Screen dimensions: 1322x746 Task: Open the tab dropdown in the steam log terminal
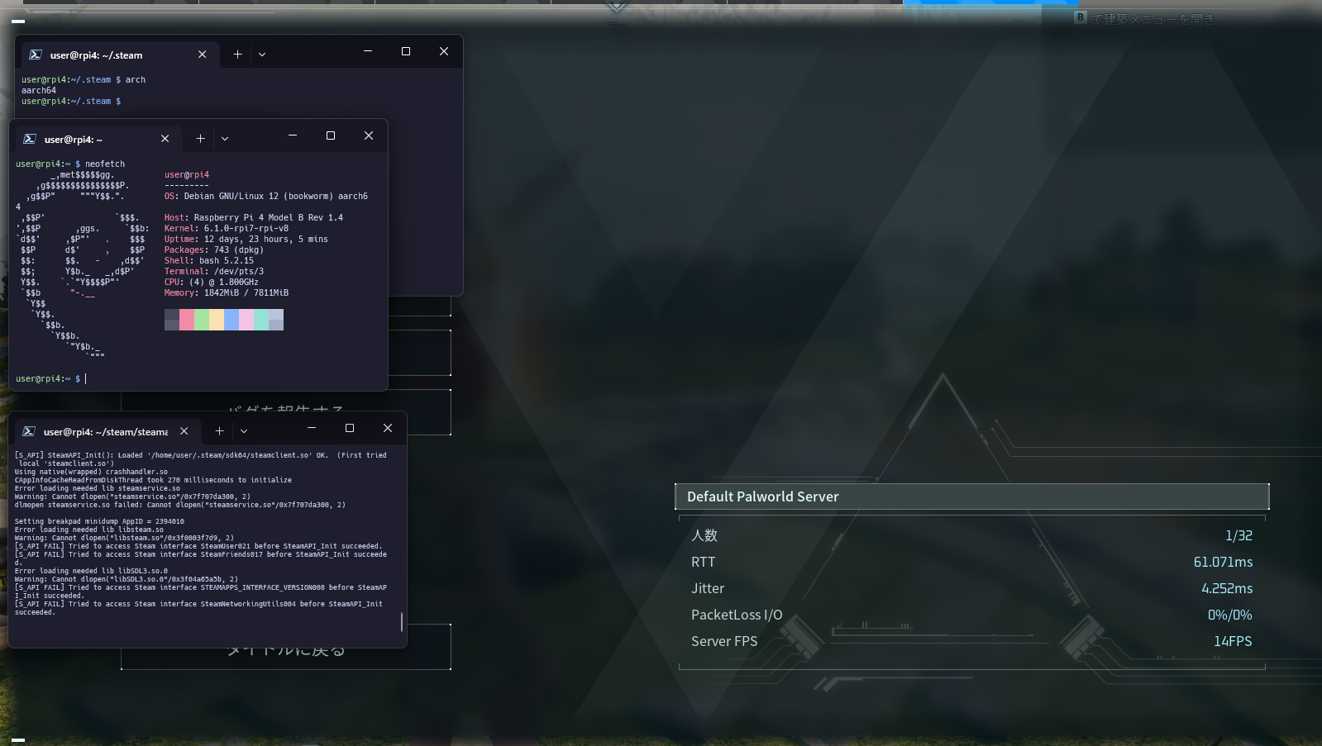tap(244, 431)
